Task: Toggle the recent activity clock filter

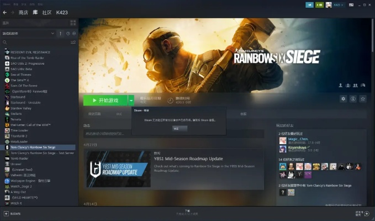Action: (x=68, y=33)
